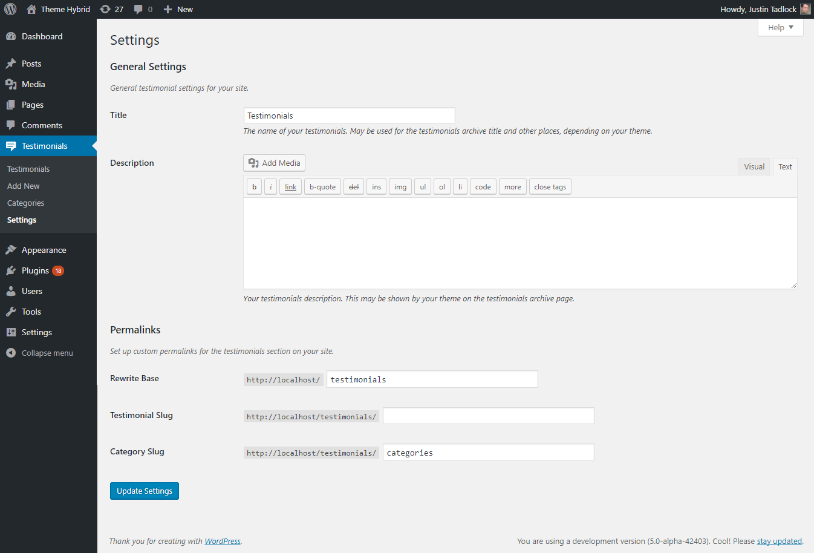Click the Dashboard gauge icon

click(11, 36)
